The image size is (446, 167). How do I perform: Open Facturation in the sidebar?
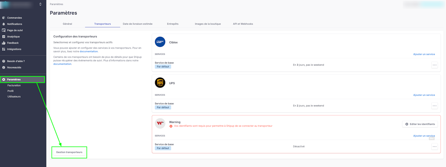[x=14, y=85]
